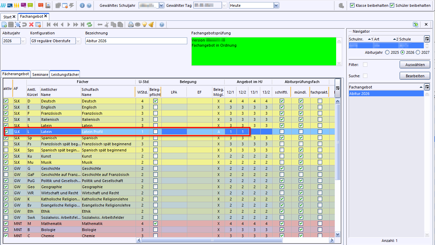Sort the Navigator by the Art column
The width and height of the screenshot is (435, 245).
coord(386,39)
